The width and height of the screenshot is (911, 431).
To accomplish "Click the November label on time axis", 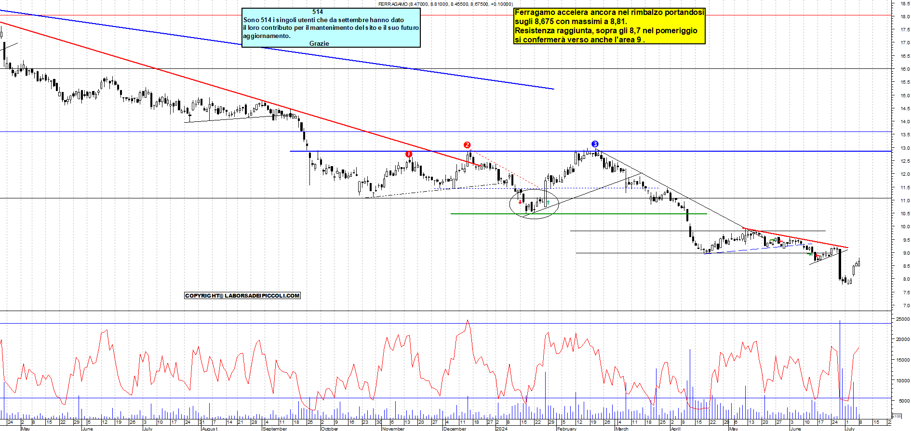I will [x=393, y=429].
